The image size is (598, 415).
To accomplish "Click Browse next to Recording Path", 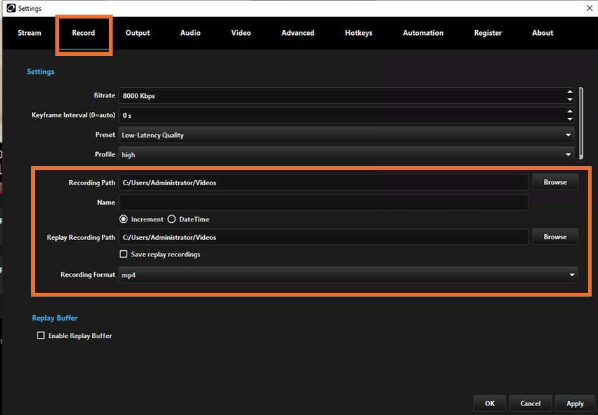I will (x=555, y=181).
